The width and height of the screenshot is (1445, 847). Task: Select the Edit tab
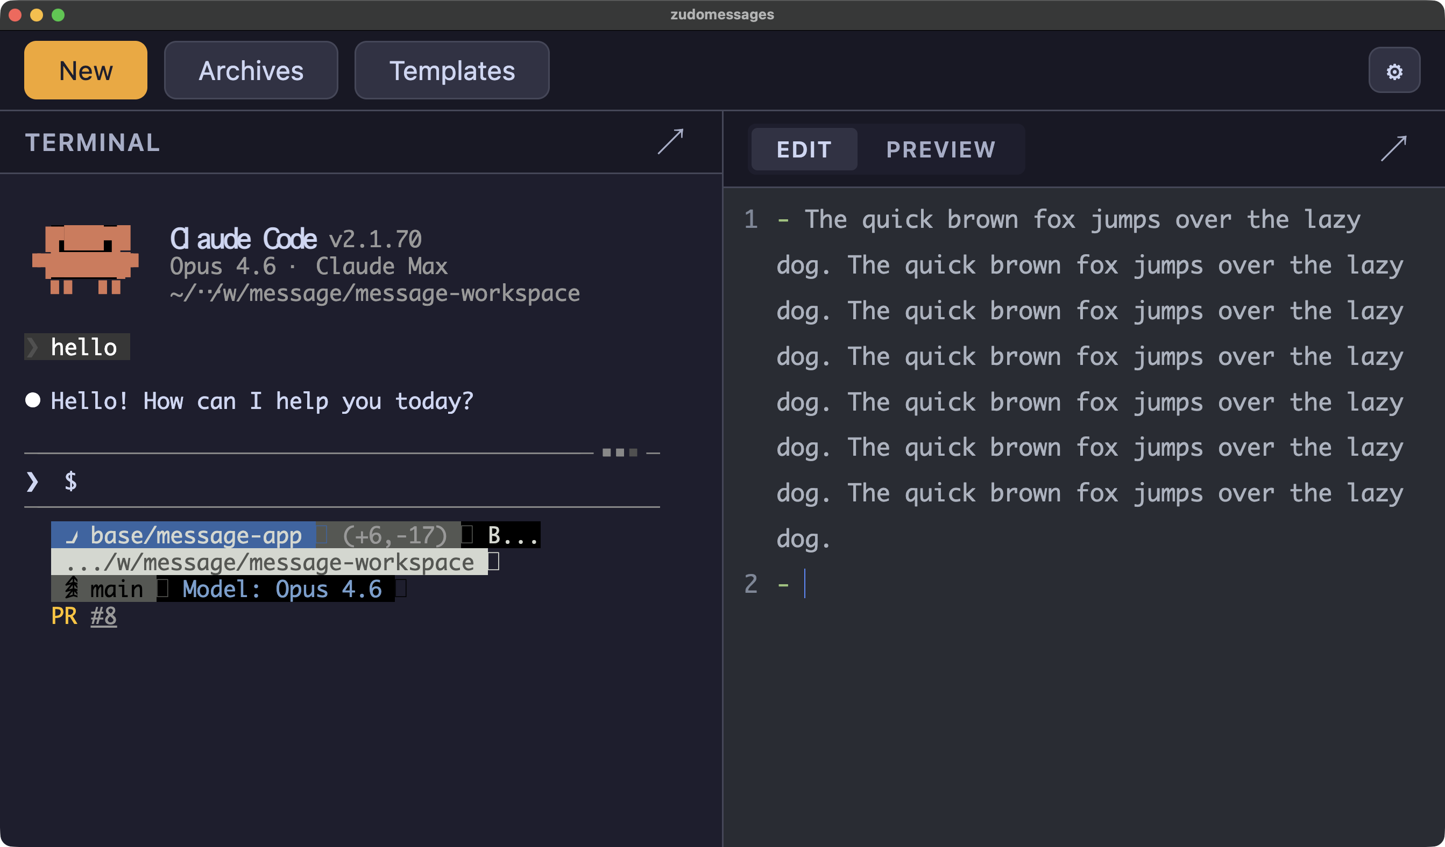[x=804, y=149]
